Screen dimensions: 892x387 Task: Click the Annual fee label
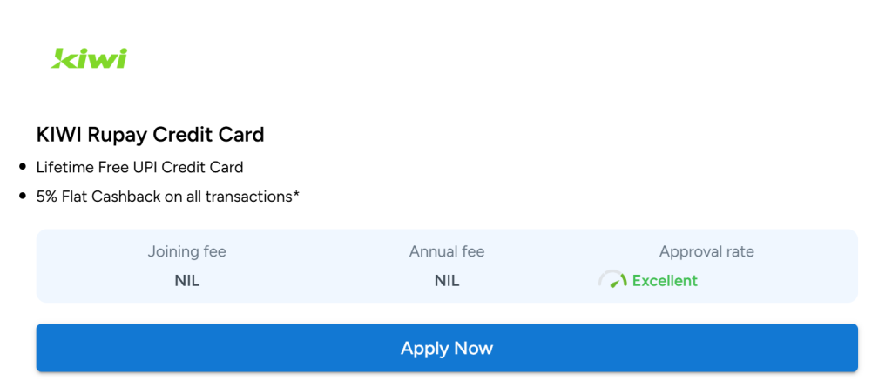[447, 251]
